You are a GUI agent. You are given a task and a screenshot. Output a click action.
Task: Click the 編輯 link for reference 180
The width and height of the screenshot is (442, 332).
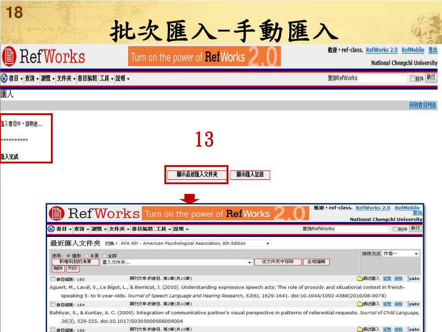pos(398,279)
